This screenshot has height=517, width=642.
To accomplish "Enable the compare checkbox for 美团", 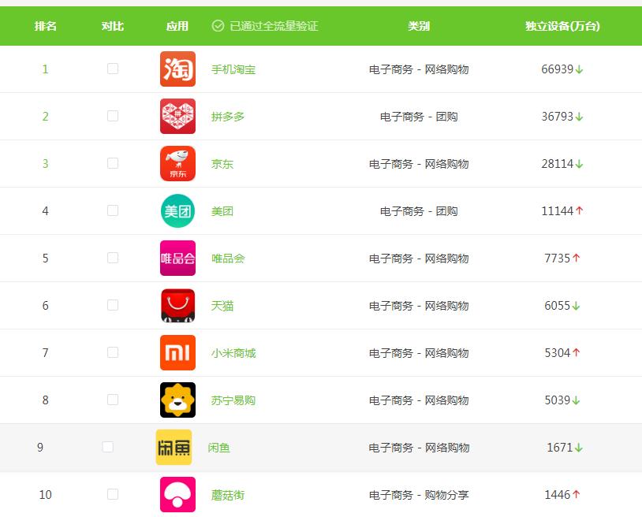I will [x=112, y=210].
